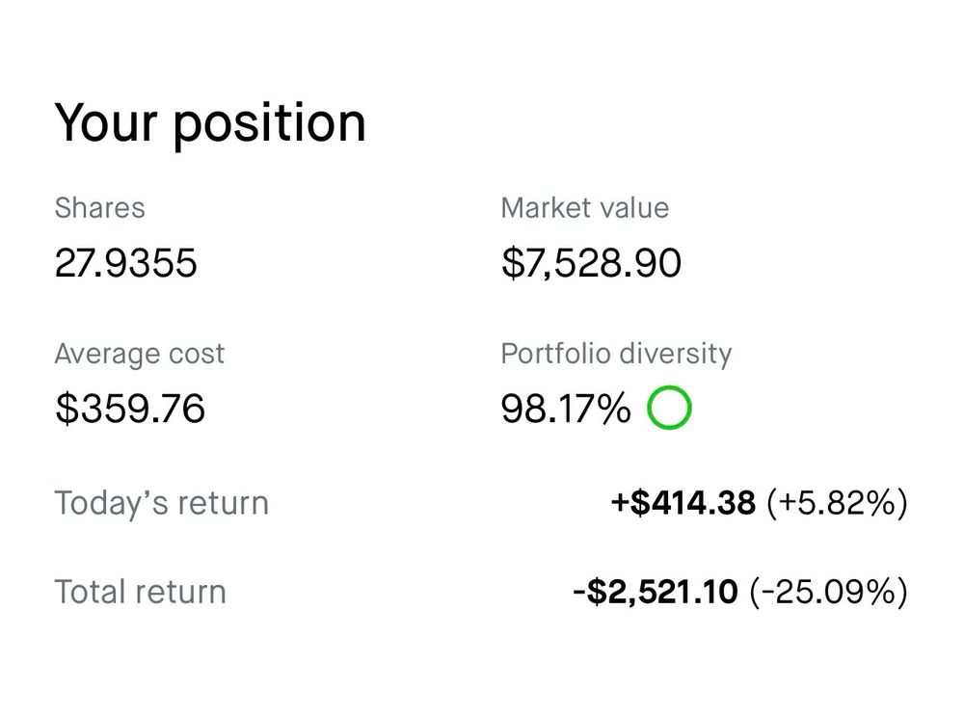
Task: Click the word "position" in the heading
Action: coord(269,126)
